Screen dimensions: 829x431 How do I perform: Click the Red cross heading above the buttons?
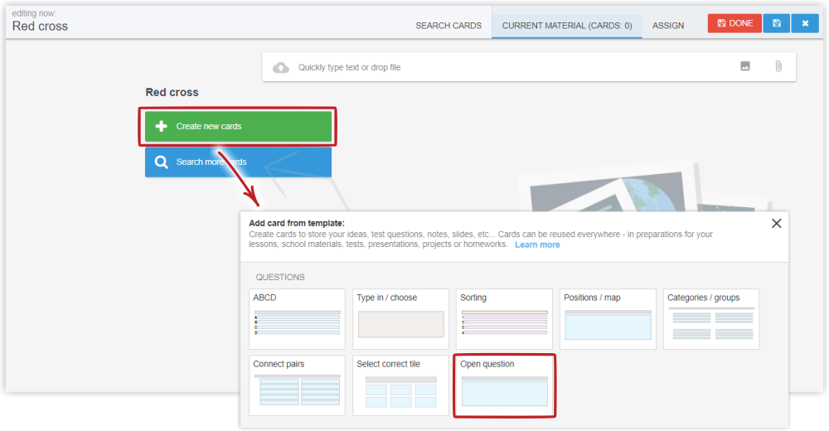tap(172, 92)
